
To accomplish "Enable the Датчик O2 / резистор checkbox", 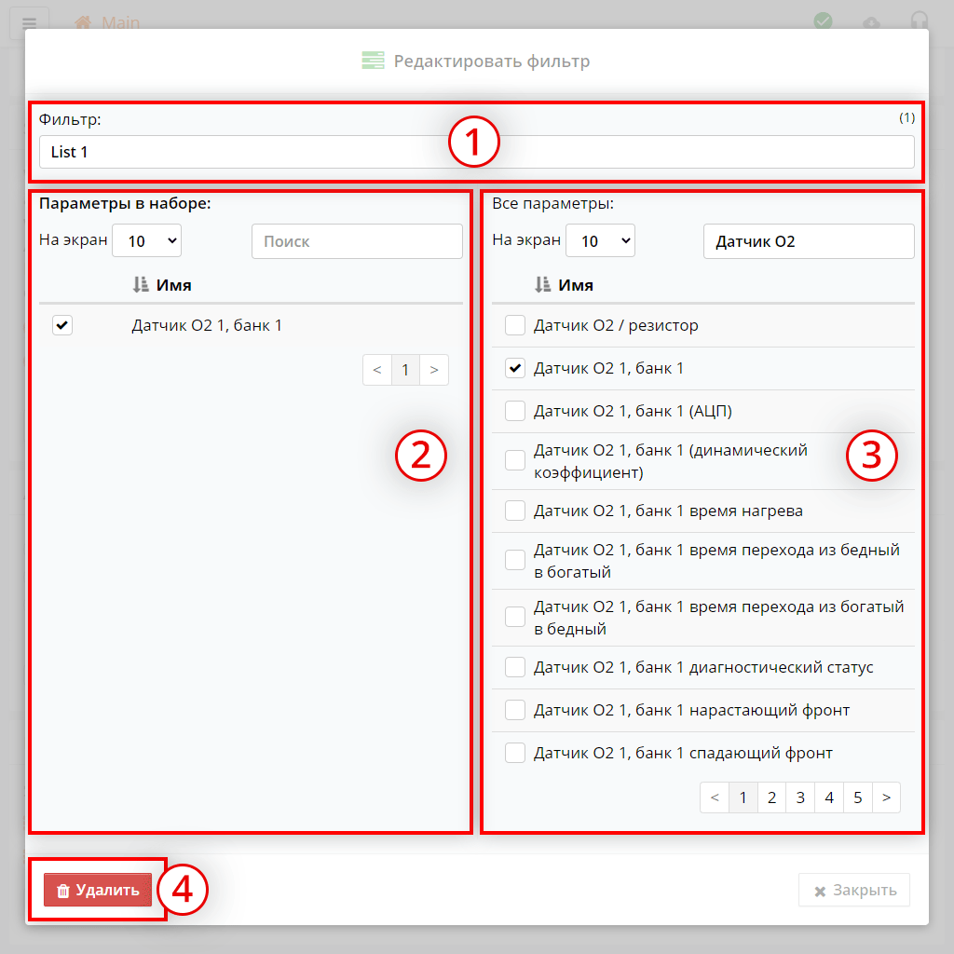I will coord(514,325).
